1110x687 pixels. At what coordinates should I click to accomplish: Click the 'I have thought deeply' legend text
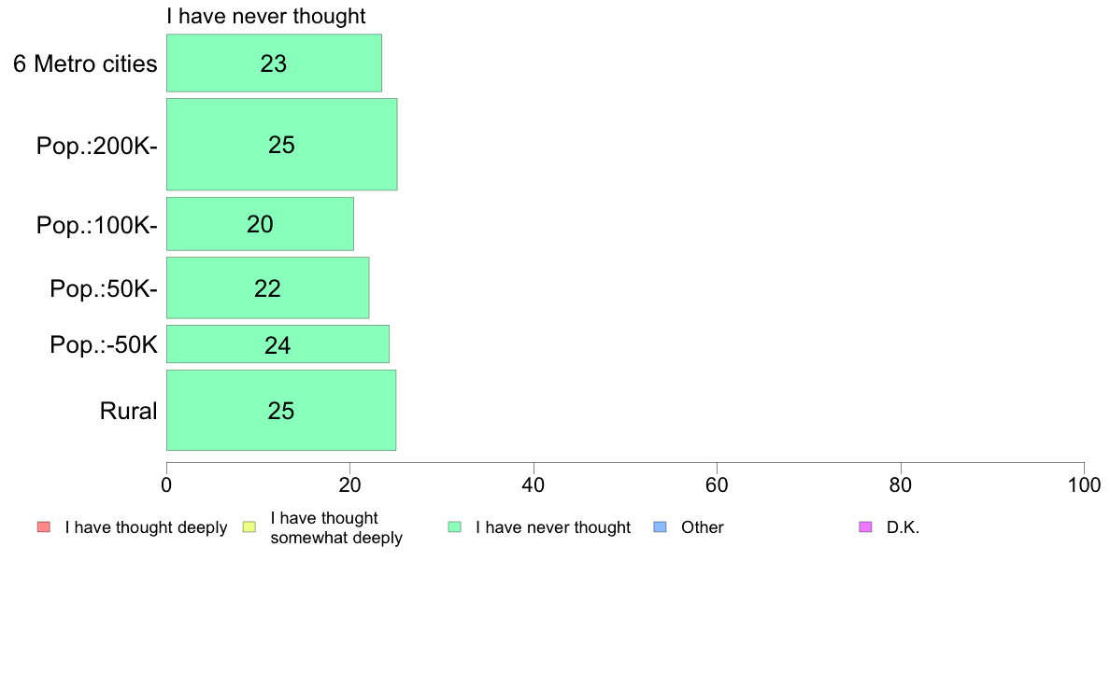[x=146, y=527]
